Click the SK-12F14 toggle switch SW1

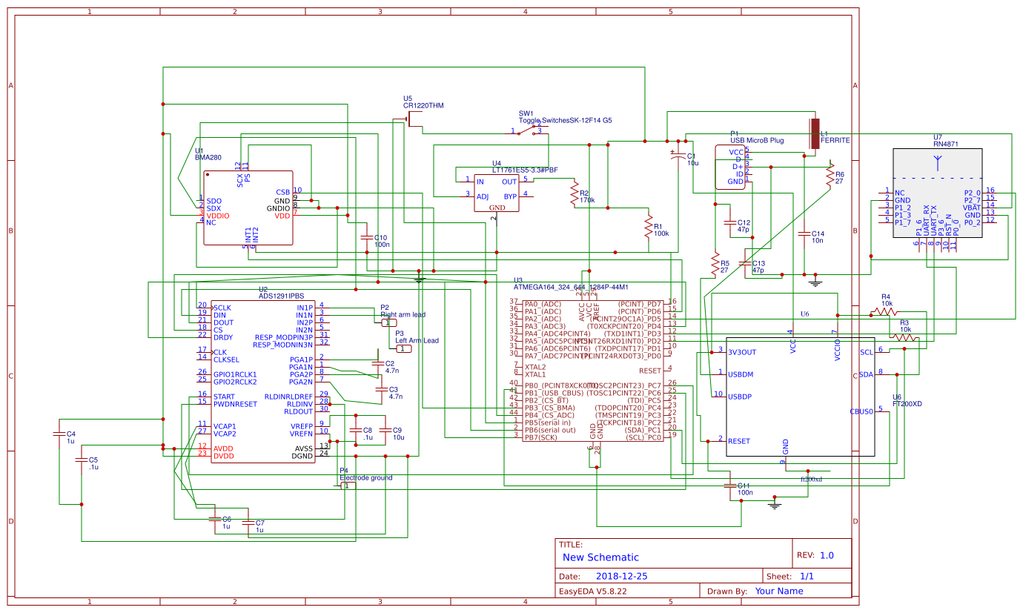[x=526, y=130]
